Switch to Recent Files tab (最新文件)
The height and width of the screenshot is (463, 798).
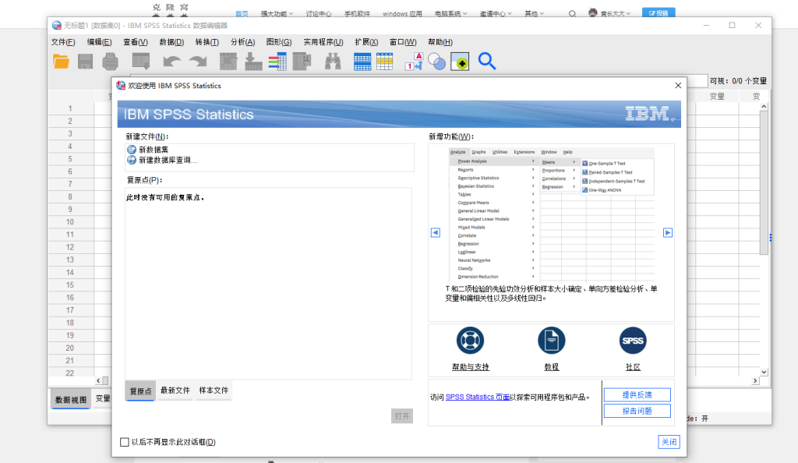pos(175,391)
